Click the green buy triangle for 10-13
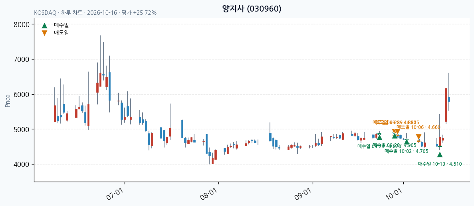Screen dimensions: 474x206 [440, 154]
